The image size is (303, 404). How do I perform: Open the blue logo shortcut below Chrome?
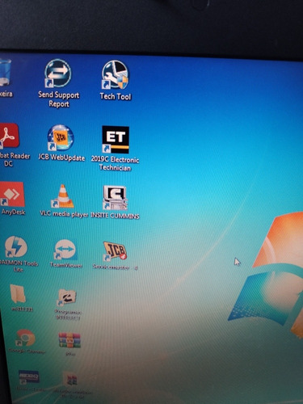point(28,377)
